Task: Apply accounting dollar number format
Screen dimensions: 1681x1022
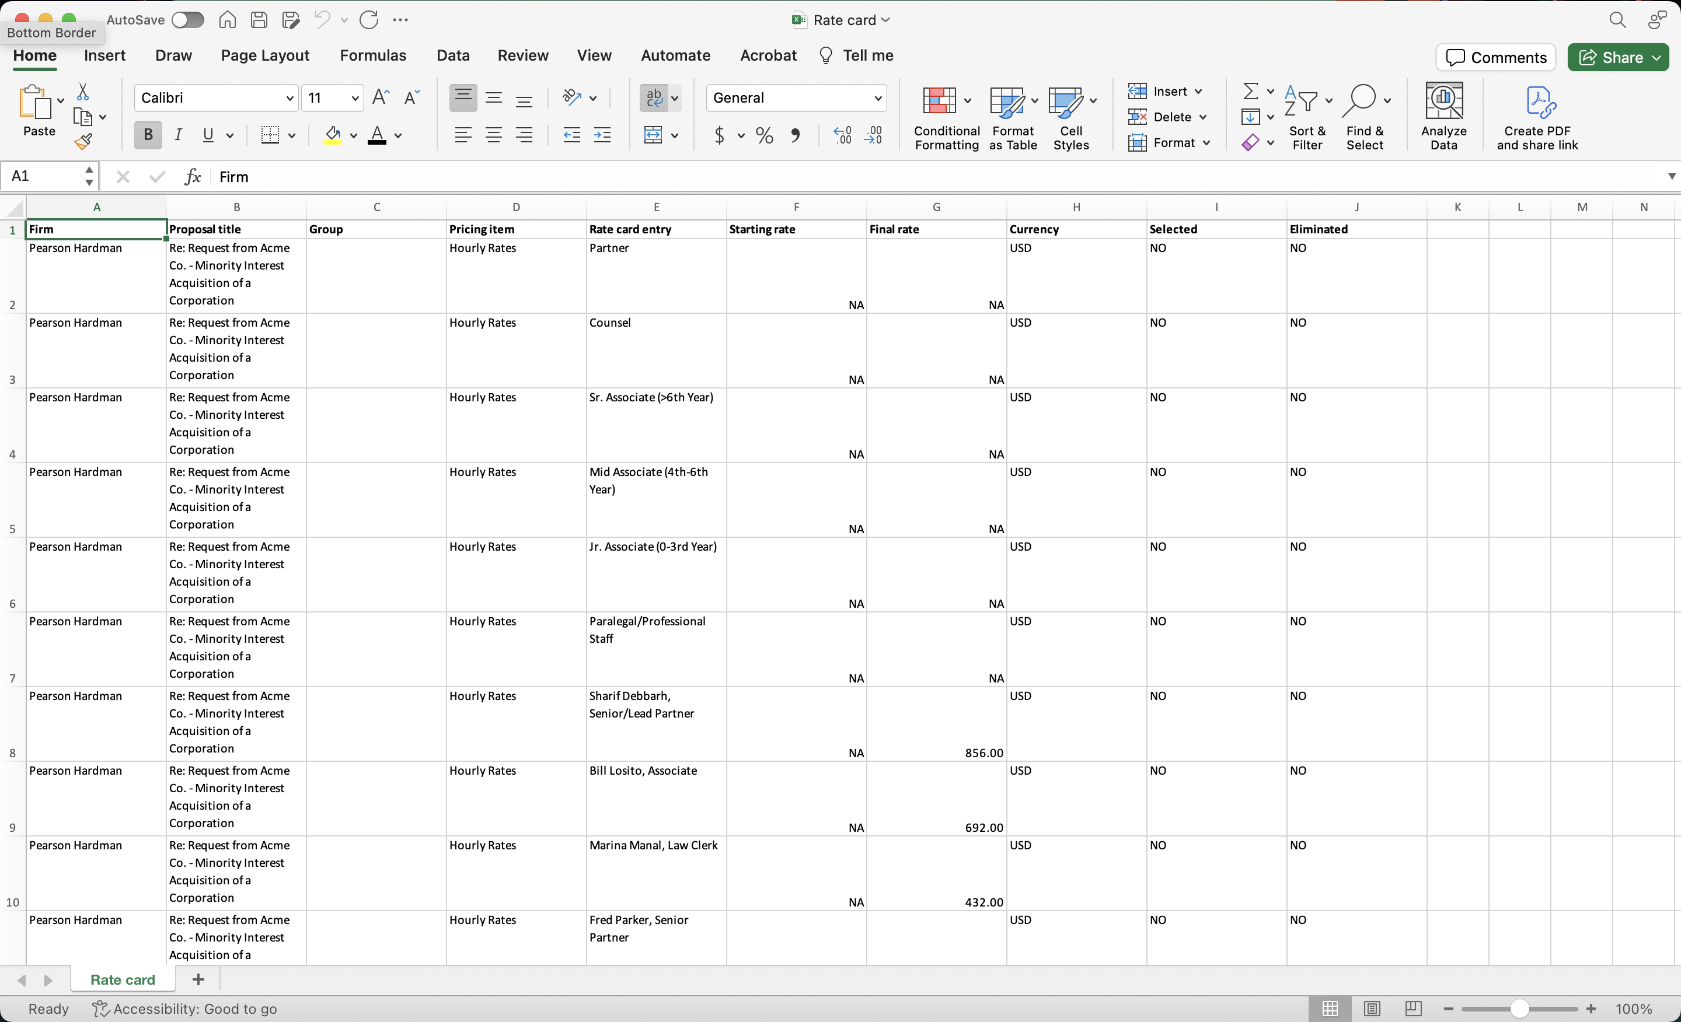Action: 720,135
